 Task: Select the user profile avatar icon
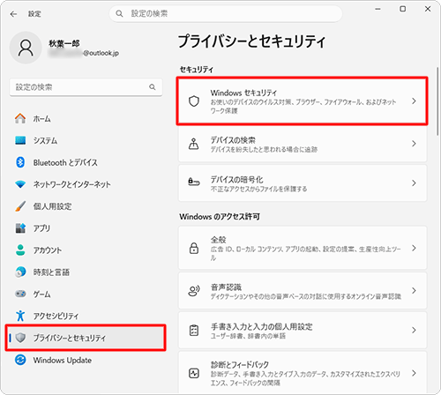coord(26,48)
